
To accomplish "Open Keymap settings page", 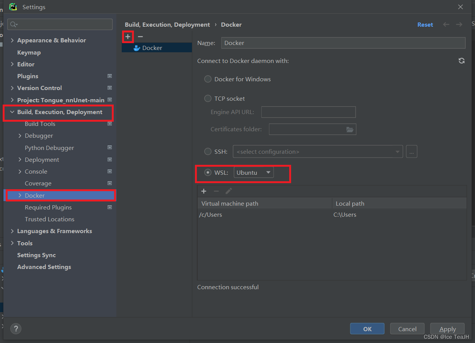I will tap(29, 52).
